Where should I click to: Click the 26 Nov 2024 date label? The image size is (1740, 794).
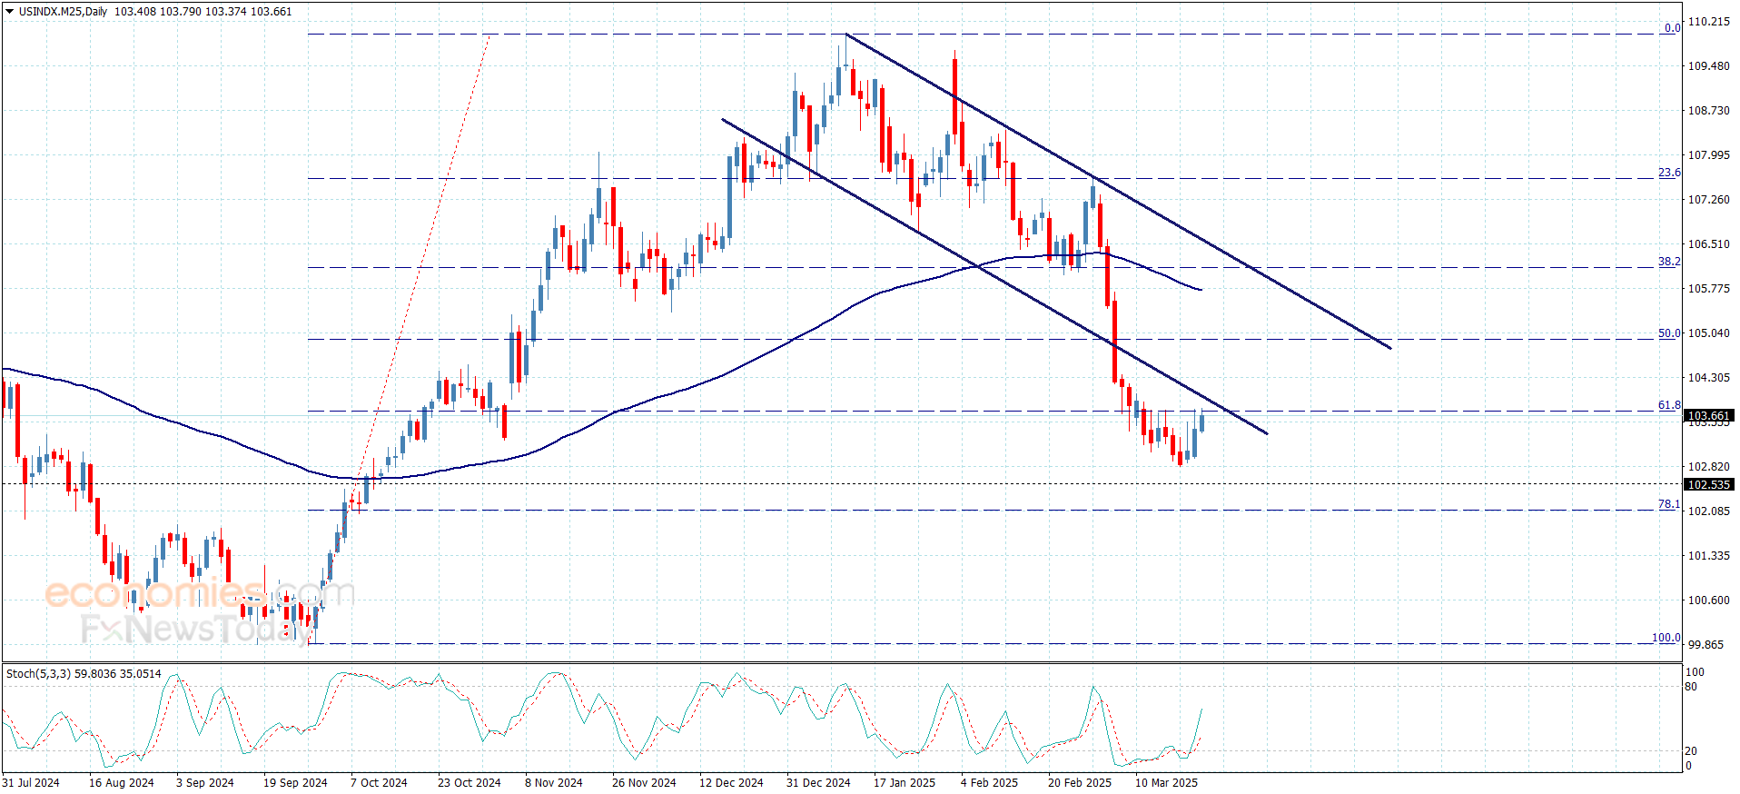(644, 783)
